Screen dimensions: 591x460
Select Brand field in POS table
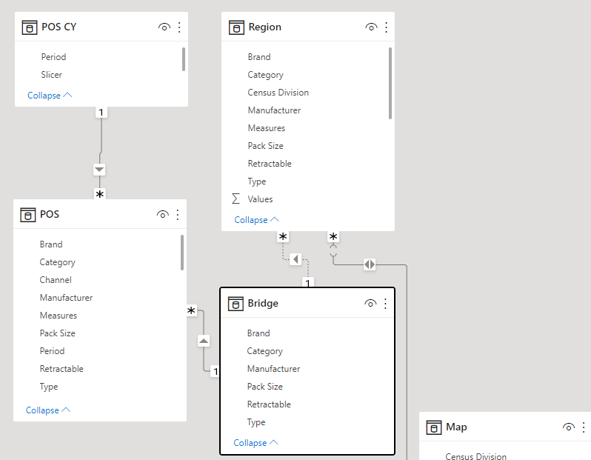[x=51, y=244]
